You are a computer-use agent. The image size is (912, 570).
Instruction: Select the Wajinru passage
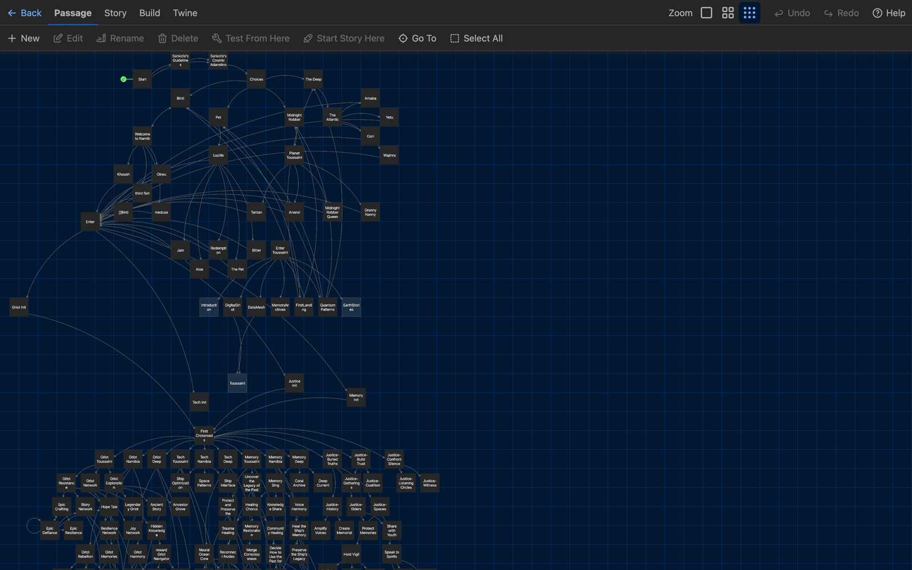pos(389,155)
